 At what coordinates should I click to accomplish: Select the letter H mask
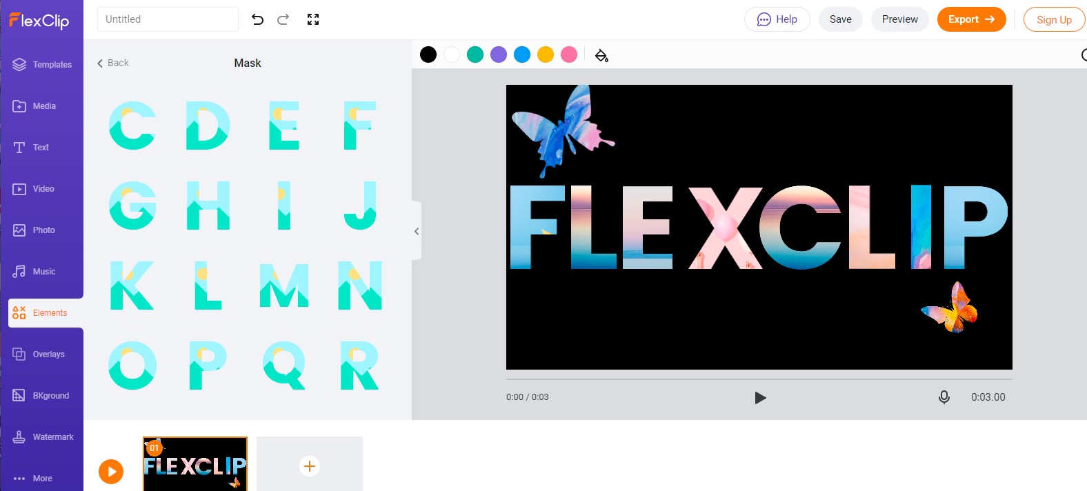tap(208, 206)
